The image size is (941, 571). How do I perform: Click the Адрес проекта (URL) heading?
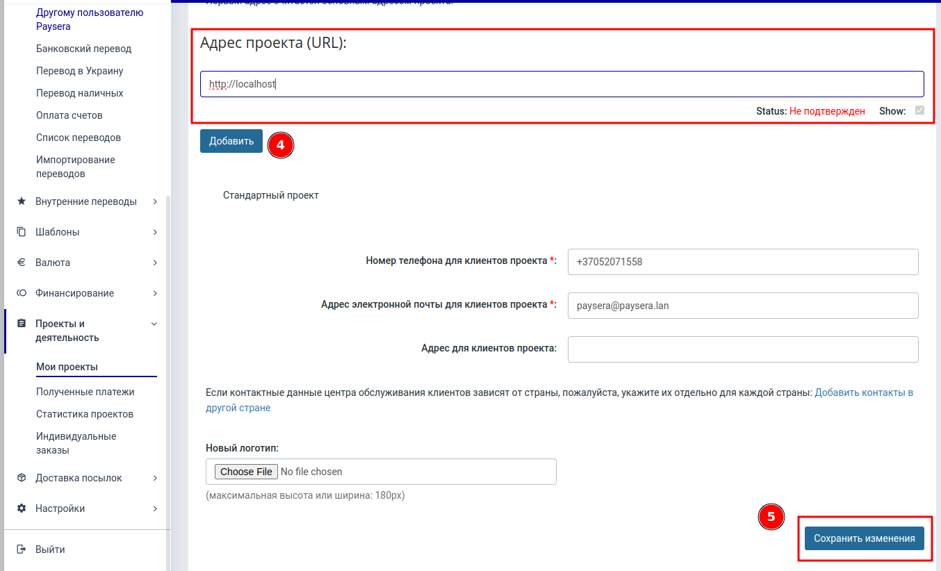273,43
